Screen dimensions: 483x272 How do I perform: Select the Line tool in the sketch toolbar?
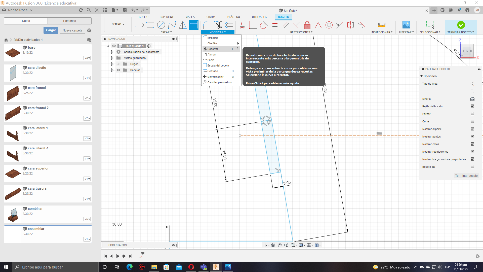139,25
